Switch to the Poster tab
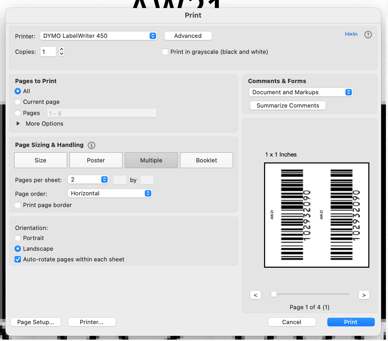 (x=96, y=160)
